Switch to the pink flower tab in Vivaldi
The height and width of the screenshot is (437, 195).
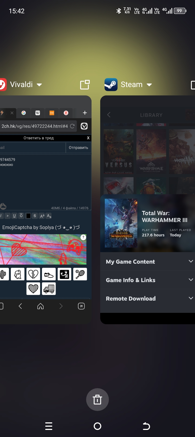(66, 113)
